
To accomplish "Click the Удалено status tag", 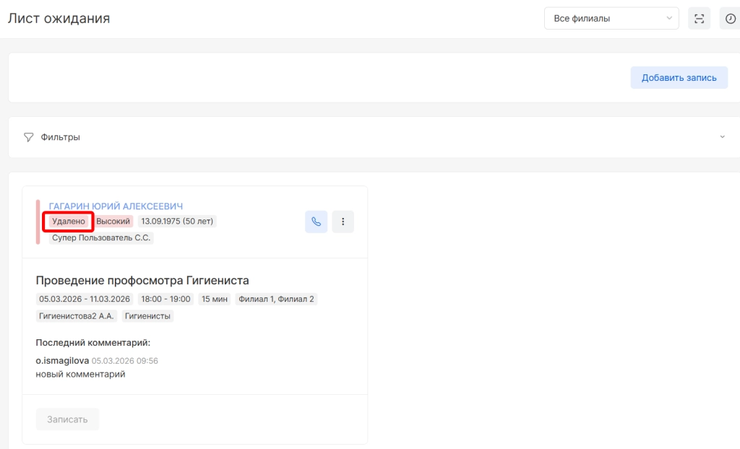I will tap(69, 221).
